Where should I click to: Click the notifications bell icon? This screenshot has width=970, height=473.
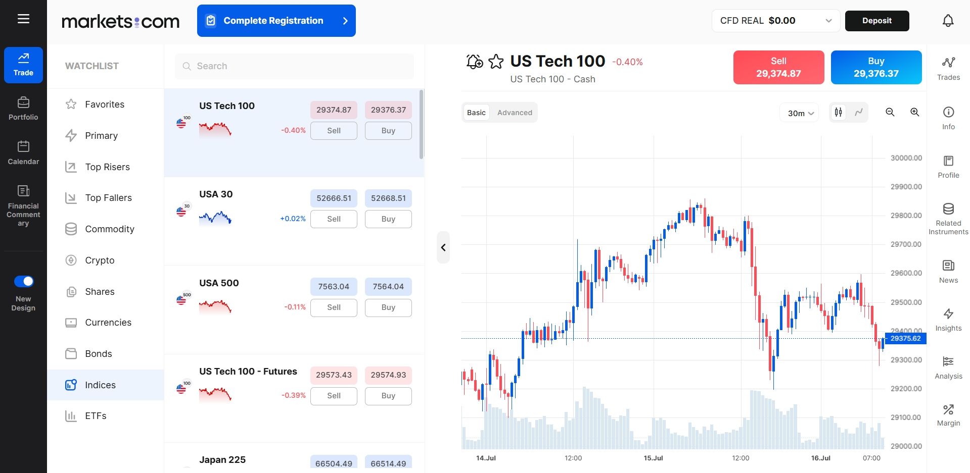[948, 21]
